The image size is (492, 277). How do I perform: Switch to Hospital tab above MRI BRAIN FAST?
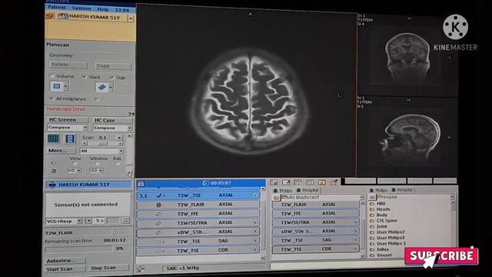tap(307, 190)
